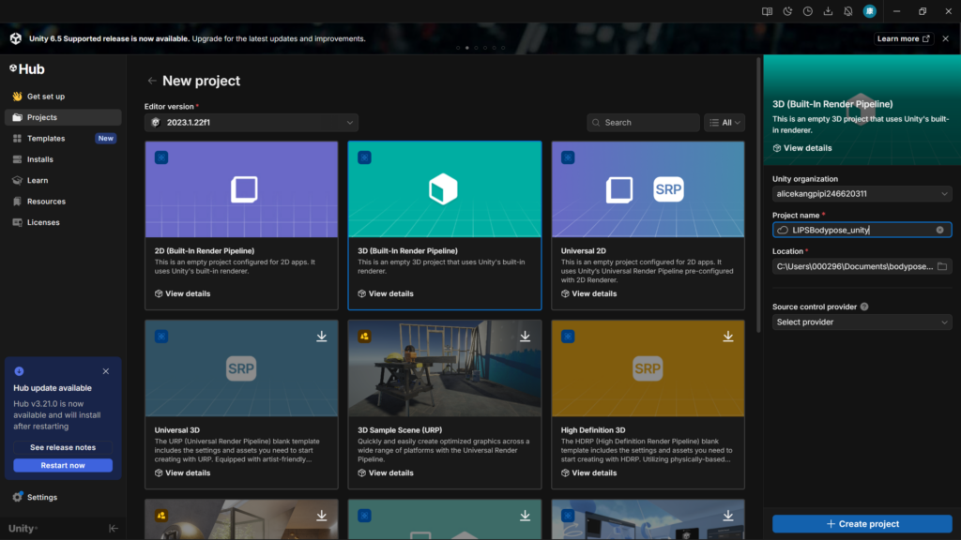Image resolution: width=961 pixels, height=540 pixels.
Task: View details of 2D (Built-In Render Pipeline) card
Action: (x=183, y=293)
